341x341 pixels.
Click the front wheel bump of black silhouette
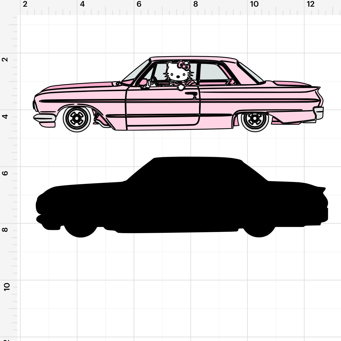click(x=81, y=231)
